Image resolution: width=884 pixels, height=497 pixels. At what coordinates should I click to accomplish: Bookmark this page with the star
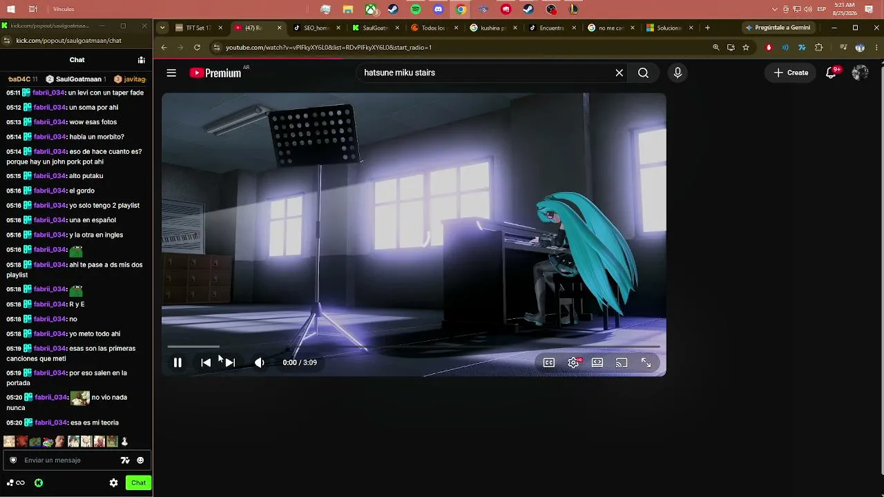746,47
